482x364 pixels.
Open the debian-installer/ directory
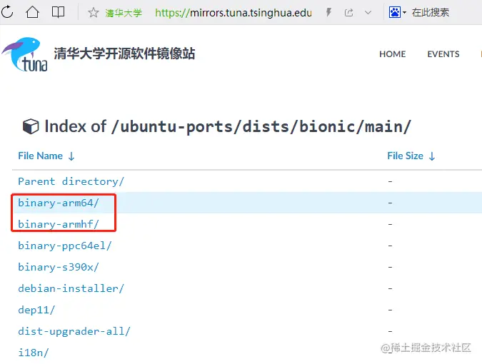(x=71, y=288)
